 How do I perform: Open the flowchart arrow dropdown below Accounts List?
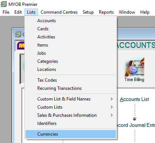tap(135, 119)
